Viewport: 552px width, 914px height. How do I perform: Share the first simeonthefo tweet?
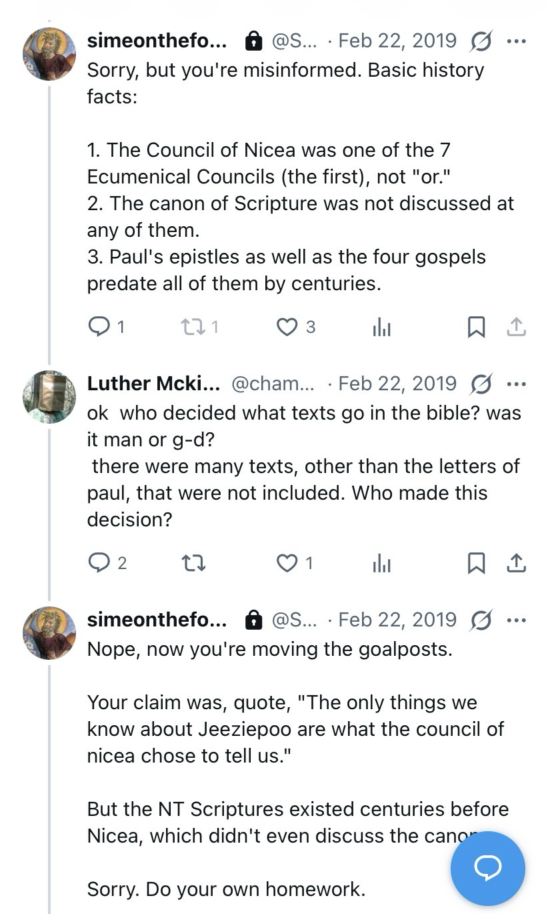(x=517, y=326)
